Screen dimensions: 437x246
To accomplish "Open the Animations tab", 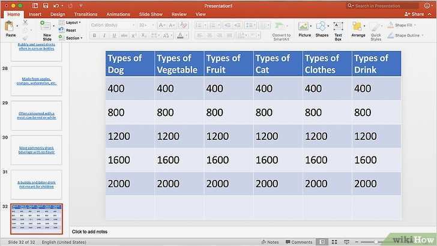I will (118, 14).
